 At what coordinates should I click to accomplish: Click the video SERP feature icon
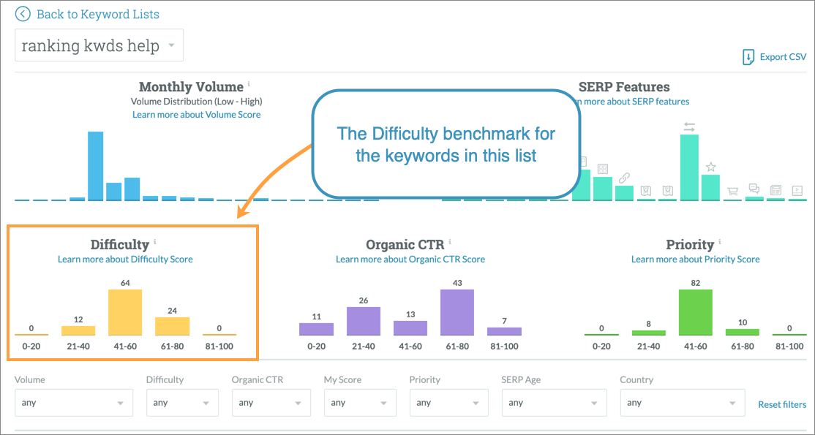(x=797, y=190)
